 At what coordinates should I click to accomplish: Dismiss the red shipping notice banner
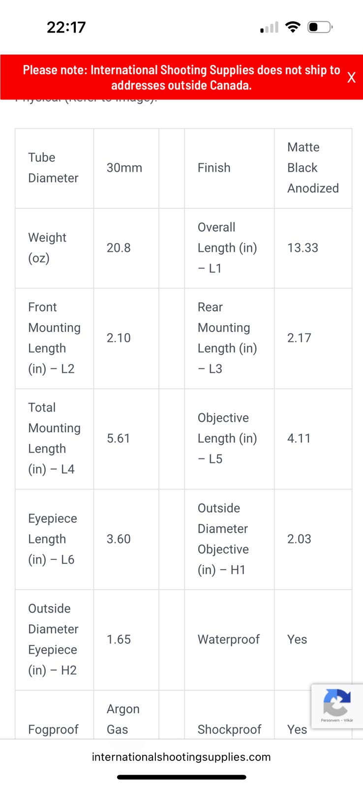tap(351, 77)
